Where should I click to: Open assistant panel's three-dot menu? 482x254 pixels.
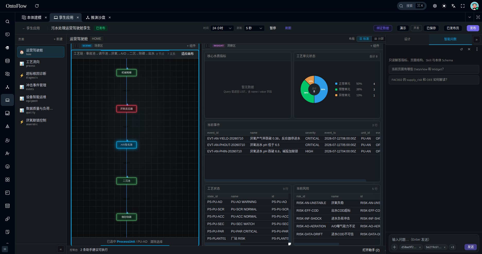pyautogui.click(x=477, y=49)
